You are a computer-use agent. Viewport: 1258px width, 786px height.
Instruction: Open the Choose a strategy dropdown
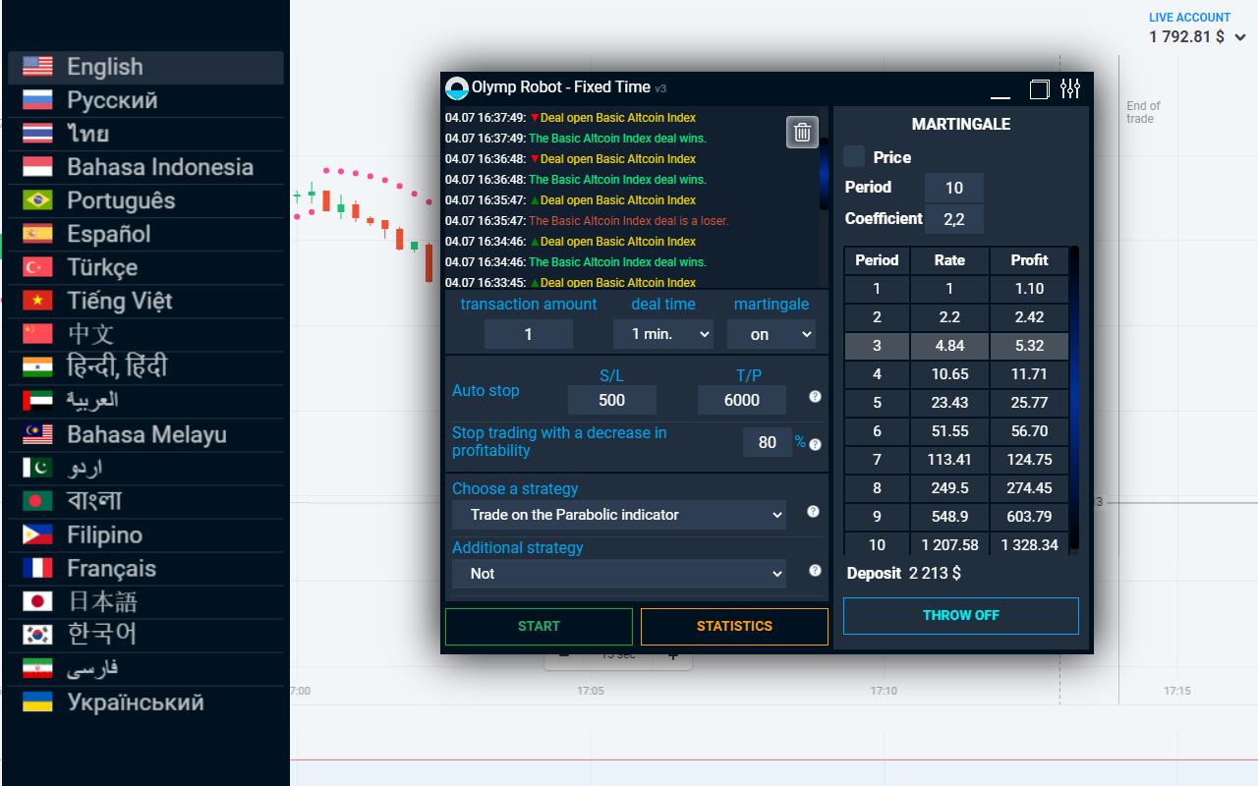coord(619,515)
